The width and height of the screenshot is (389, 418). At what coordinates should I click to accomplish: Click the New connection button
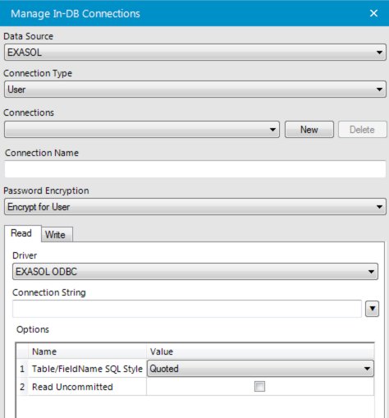tap(309, 129)
